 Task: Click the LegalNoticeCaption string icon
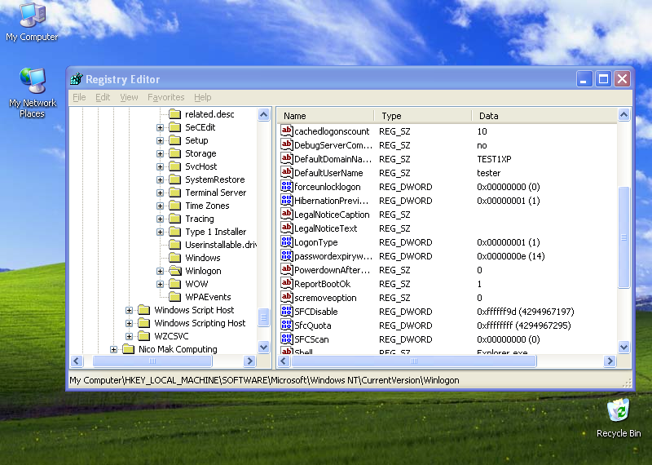[287, 214]
